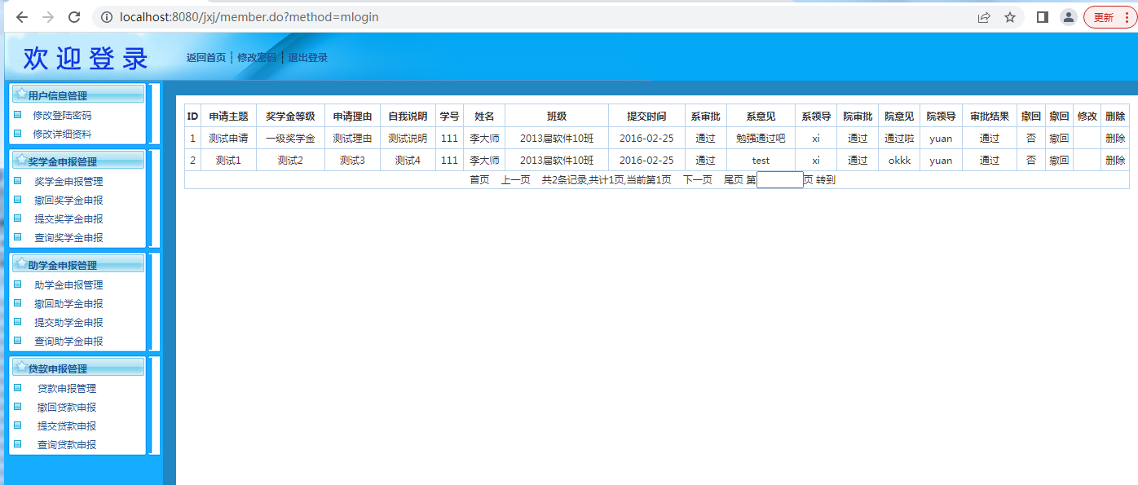Open the browser share icon
1138x485 pixels.
[984, 17]
